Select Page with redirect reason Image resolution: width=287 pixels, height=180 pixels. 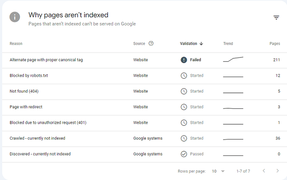coord(26,107)
